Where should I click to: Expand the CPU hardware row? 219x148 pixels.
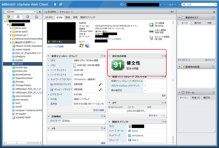tap(49, 61)
